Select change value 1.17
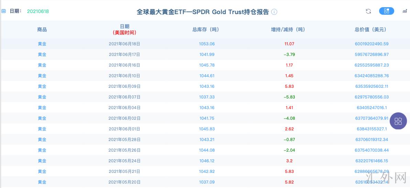Viewport: 410px width, 188px height. 289,65
